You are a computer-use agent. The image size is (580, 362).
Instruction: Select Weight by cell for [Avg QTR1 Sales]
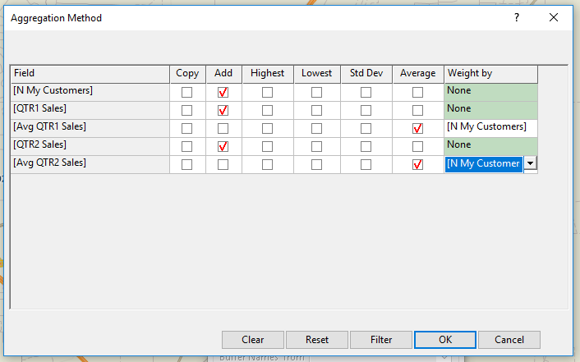click(490, 127)
